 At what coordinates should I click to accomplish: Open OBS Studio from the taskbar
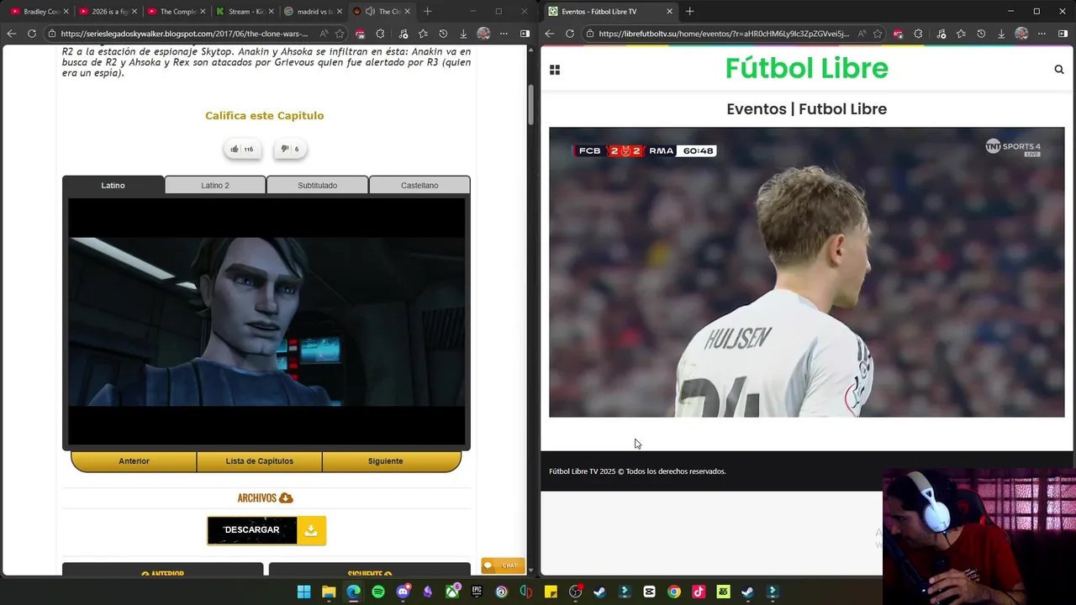coord(576,592)
